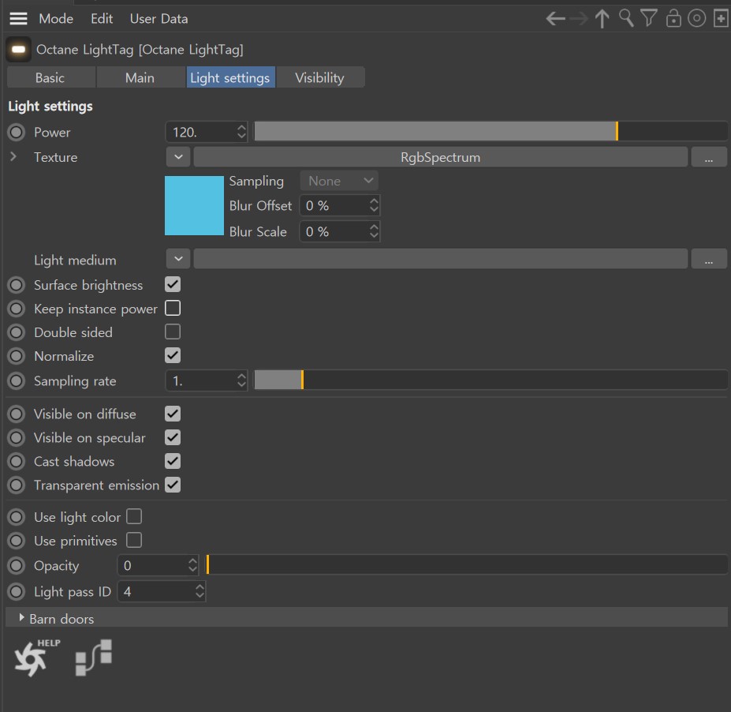Toggle the lock element icon

point(673,19)
